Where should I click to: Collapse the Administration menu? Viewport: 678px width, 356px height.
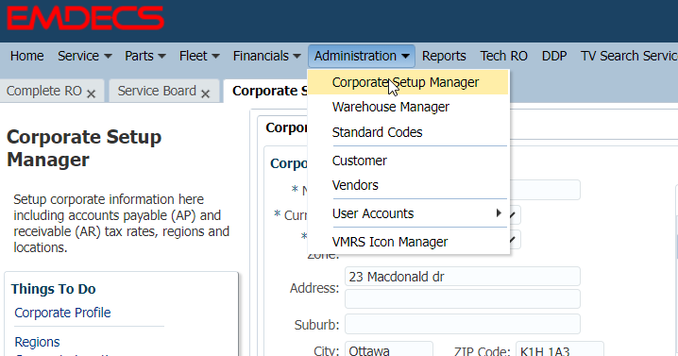pyautogui.click(x=362, y=56)
